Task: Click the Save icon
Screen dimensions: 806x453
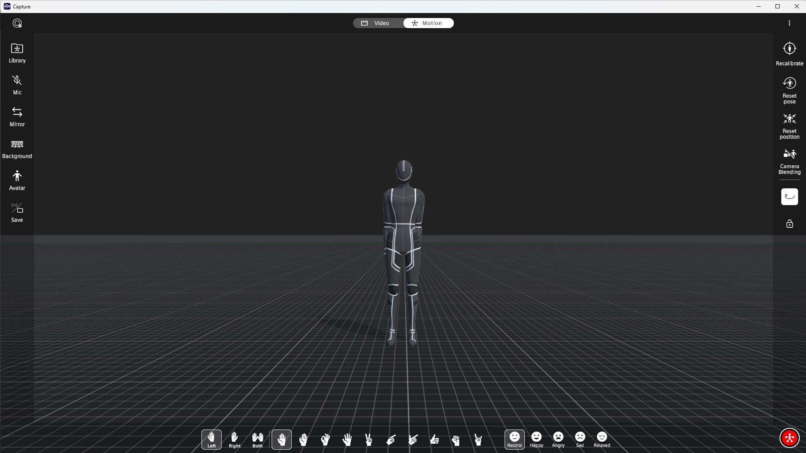Action: (17, 212)
